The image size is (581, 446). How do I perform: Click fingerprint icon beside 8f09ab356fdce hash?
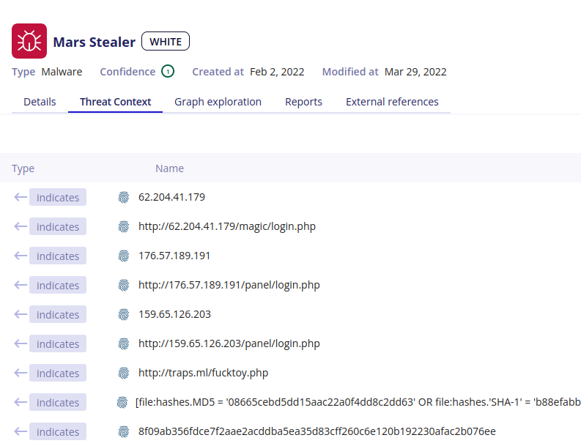[124, 431]
